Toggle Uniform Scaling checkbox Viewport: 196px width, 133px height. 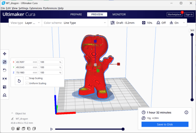tap(27, 83)
